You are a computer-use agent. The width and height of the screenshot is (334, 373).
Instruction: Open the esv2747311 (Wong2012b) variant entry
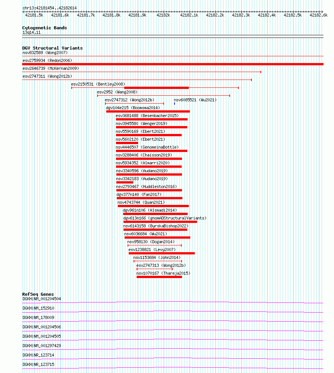(x=47, y=76)
